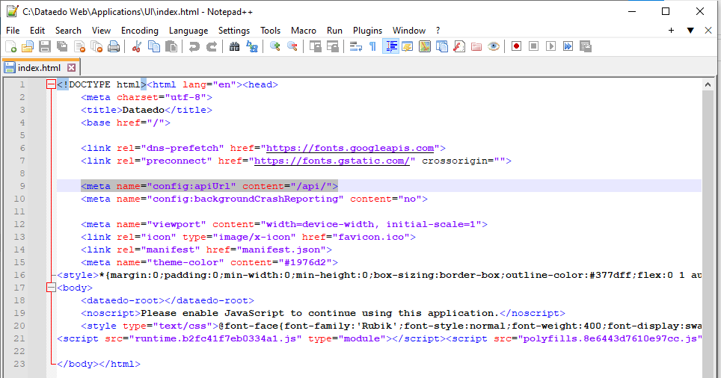This screenshot has width=721, height=378.
Task: Open the tab list dropdown triangle
Action: point(690,31)
